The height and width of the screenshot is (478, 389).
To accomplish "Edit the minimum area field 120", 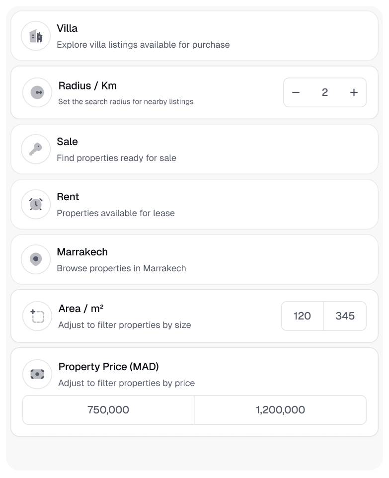I will [302, 316].
